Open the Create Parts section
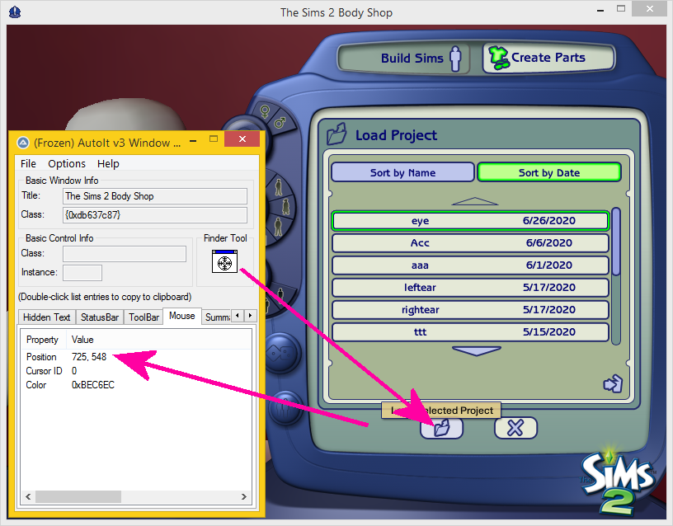The image size is (673, 526). click(549, 58)
